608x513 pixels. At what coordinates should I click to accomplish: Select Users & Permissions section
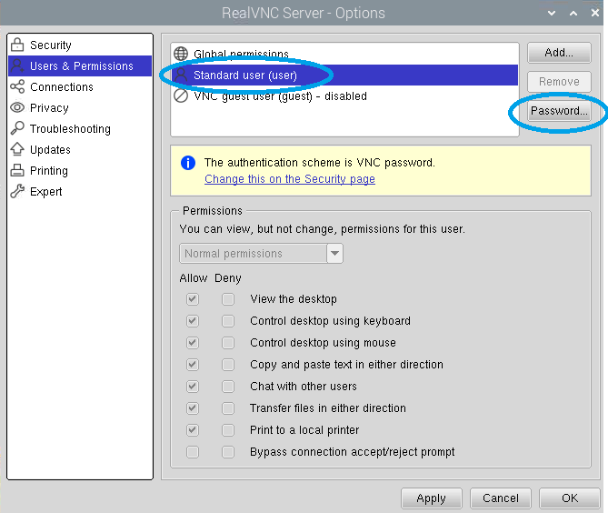point(80,66)
